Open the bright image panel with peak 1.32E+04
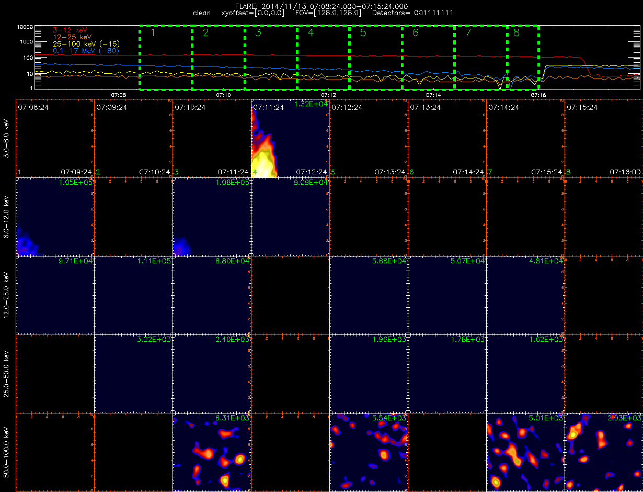Image resolution: width=643 pixels, height=492 pixels. click(291, 139)
